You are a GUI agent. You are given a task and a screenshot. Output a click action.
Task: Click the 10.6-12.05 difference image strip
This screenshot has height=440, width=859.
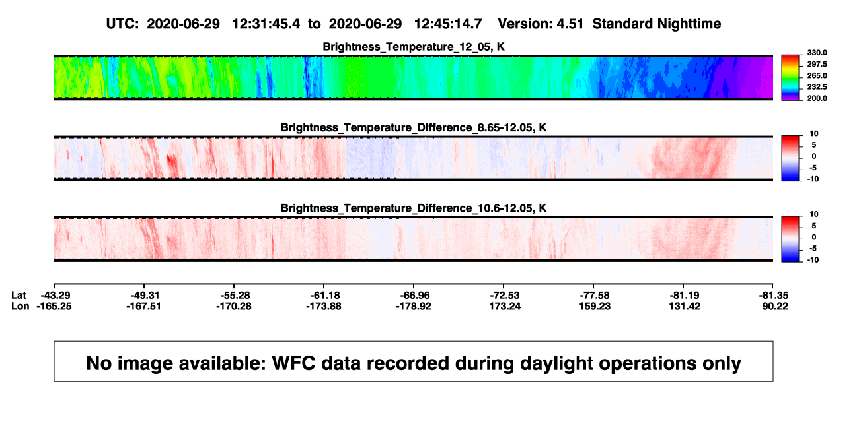click(x=414, y=239)
